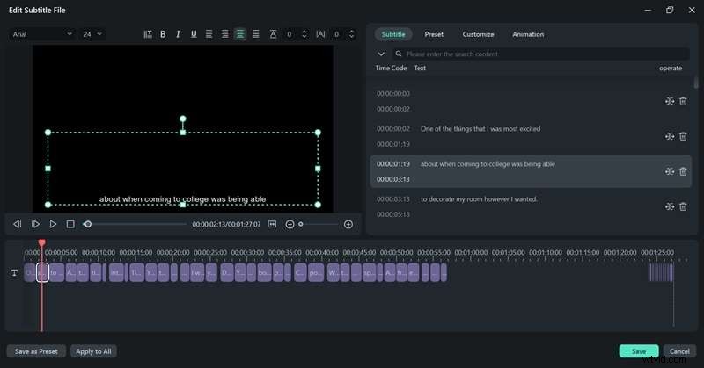Delete the 'to decorate my room' subtitle

(x=683, y=206)
